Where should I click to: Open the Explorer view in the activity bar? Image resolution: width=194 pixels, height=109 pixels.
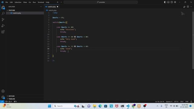[x=3, y=8]
